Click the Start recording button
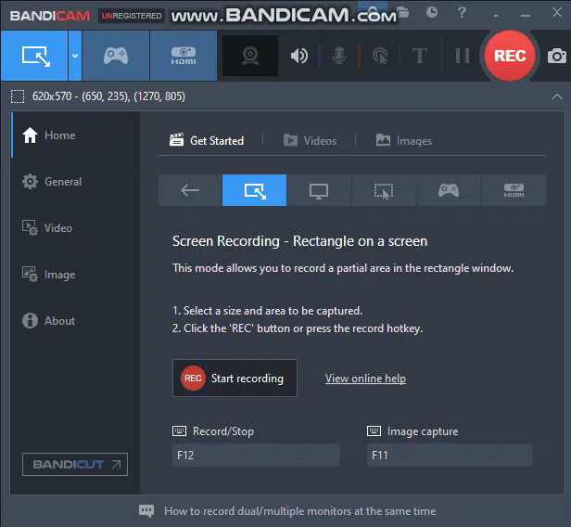571x527 pixels. pyautogui.click(x=235, y=379)
